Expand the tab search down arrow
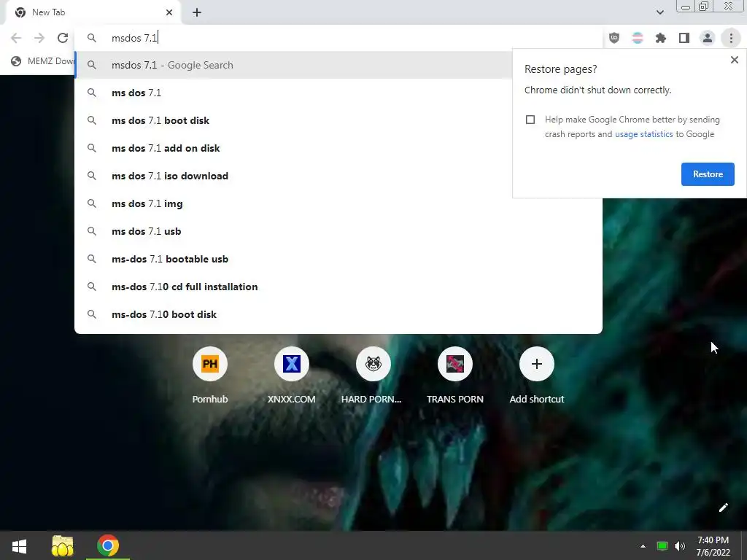The image size is (747, 560). tap(659, 12)
